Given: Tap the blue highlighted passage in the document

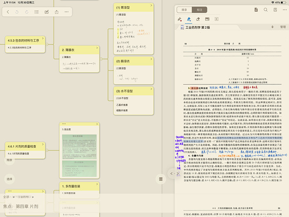Looking at the screenshot, I should pos(233,140).
